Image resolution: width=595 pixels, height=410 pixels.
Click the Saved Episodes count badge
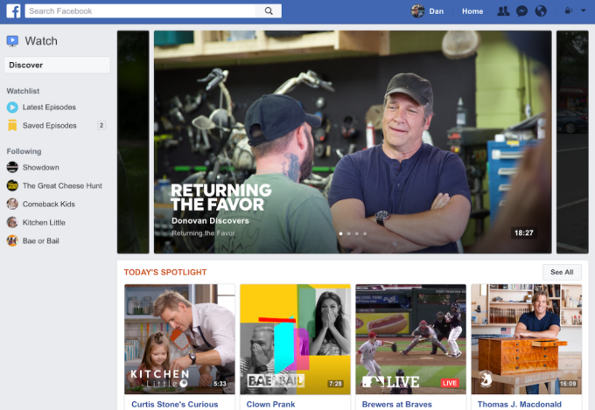coord(101,125)
